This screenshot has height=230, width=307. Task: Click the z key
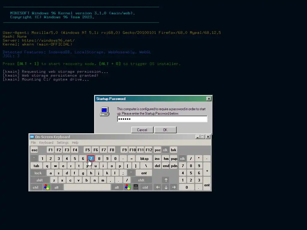coord(54,180)
